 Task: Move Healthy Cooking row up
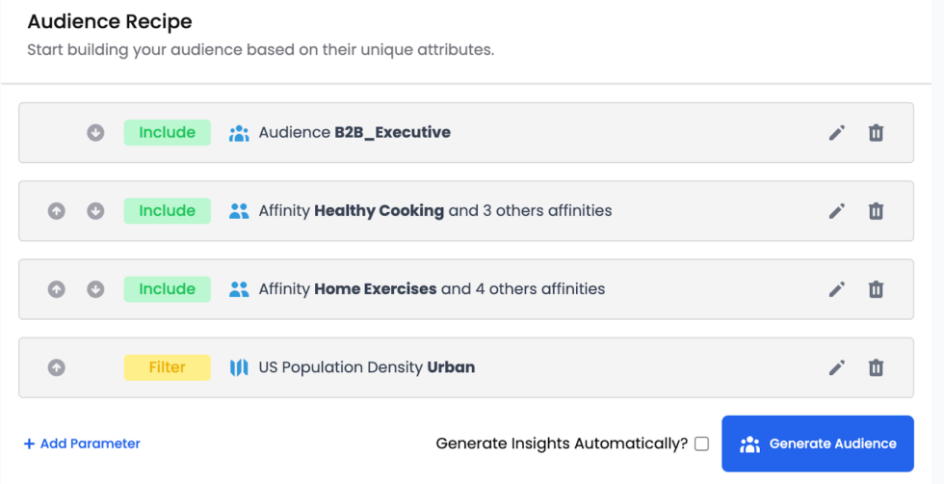tap(57, 211)
